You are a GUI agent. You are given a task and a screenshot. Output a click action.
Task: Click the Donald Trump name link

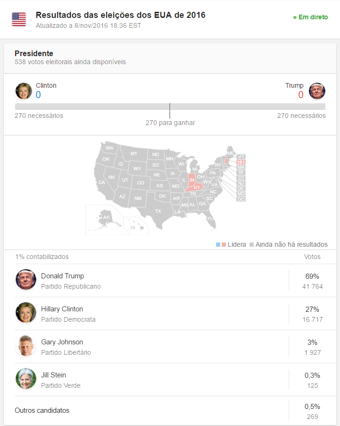62,276
